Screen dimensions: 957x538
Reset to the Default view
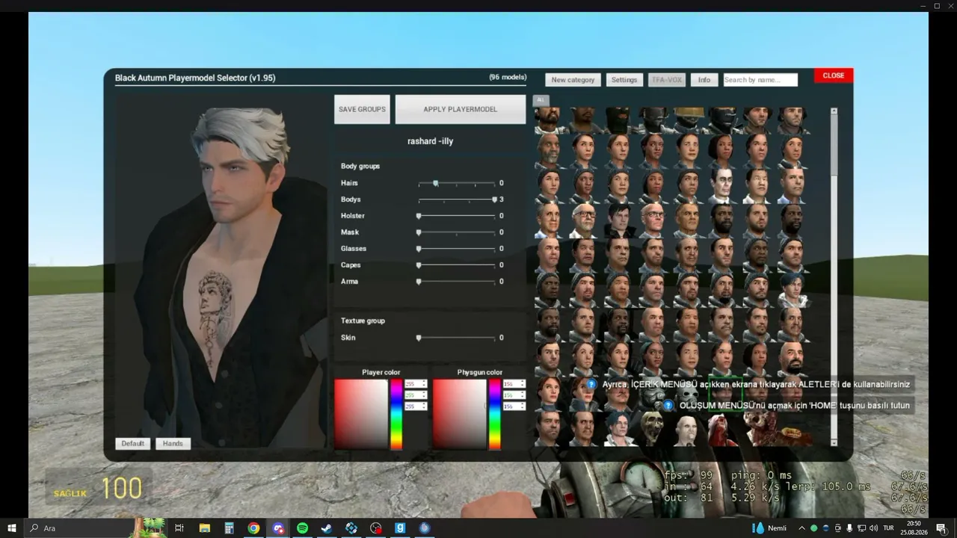click(133, 444)
